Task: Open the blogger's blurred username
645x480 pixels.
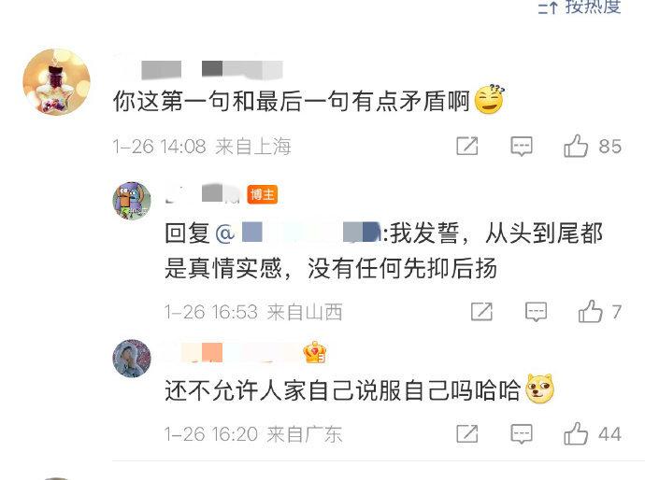Action: [x=203, y=194]
